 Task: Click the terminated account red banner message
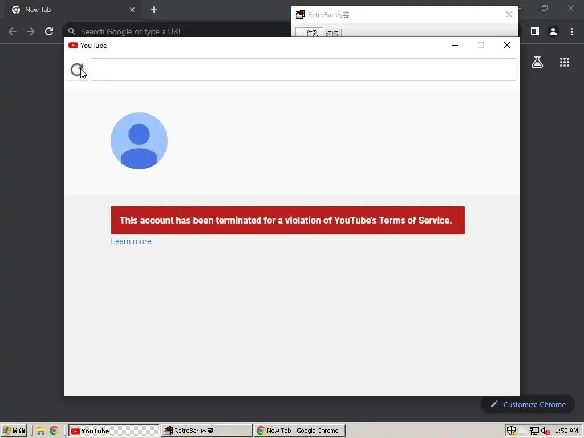[287, 221]
